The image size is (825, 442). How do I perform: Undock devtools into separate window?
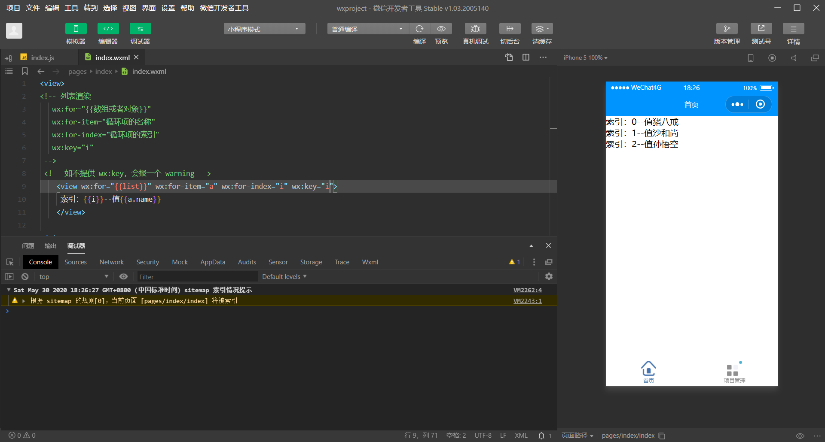[x=549, y=262]
